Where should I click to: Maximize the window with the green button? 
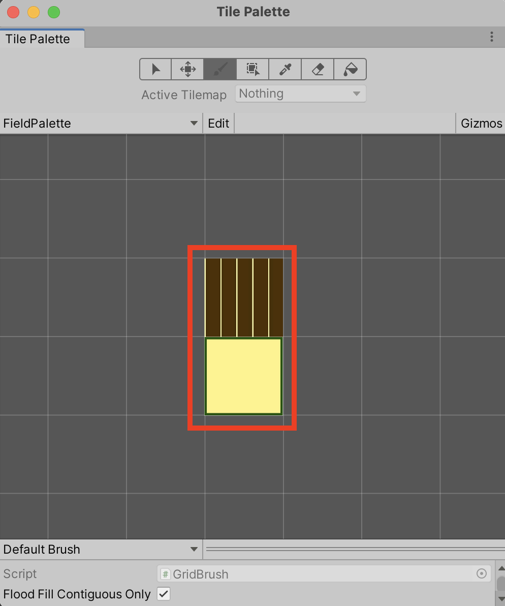pyautogui.click(x=54, y=12)
